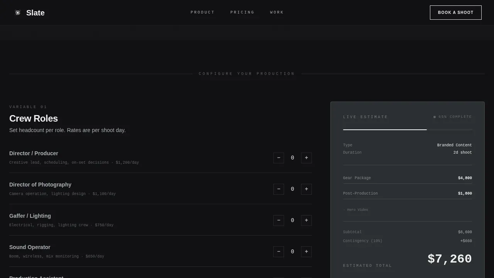This screenshot has height=278, width=494.
Task: Click the Slate logo icon
Action: click(17, 13)
